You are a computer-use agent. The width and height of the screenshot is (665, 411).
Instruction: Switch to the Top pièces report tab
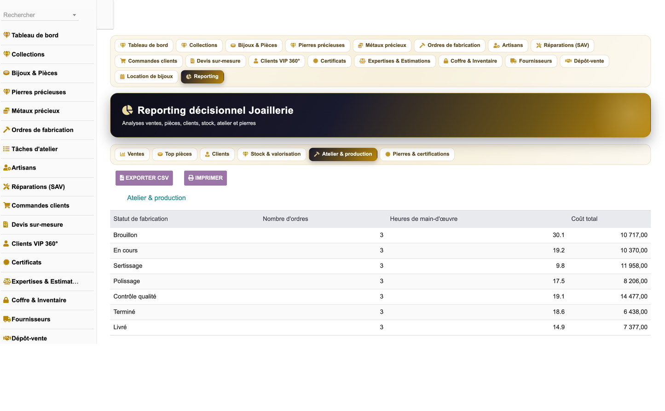tap(174, 154)
